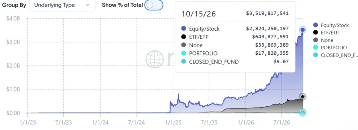Click the teal triangle marker at chart baseline
This screenshot has height=130, width=358.
tap(303, 113)
